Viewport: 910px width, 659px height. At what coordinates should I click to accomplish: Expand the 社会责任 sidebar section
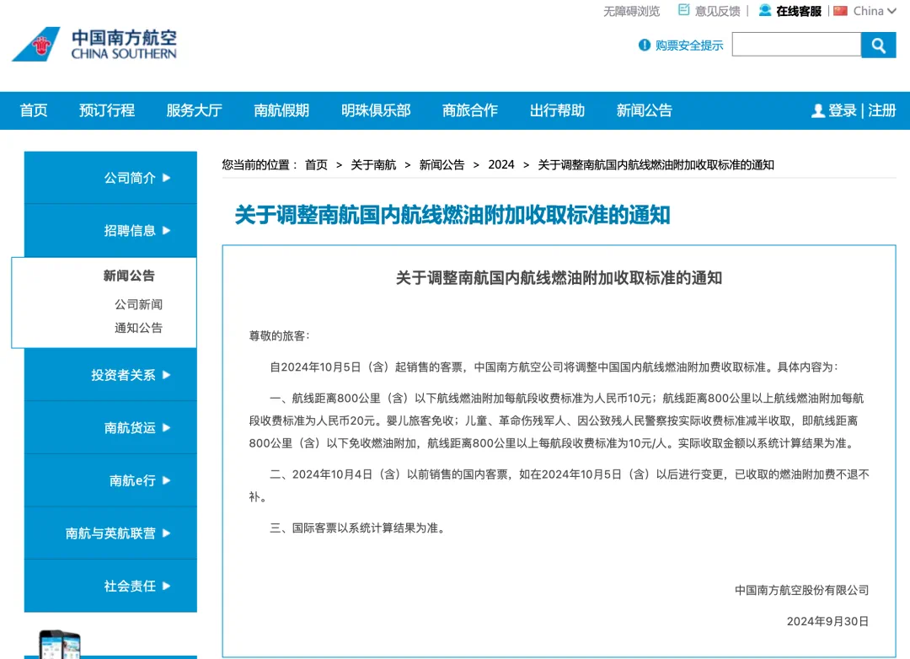point(131,586)
